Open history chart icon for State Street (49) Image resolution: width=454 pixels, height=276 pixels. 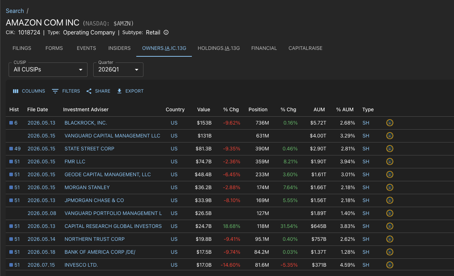[x=11, y=149]
